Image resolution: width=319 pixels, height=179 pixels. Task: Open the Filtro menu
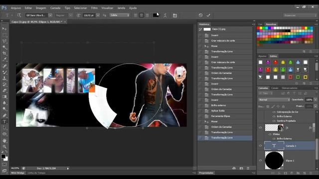(x=94, y=8)
